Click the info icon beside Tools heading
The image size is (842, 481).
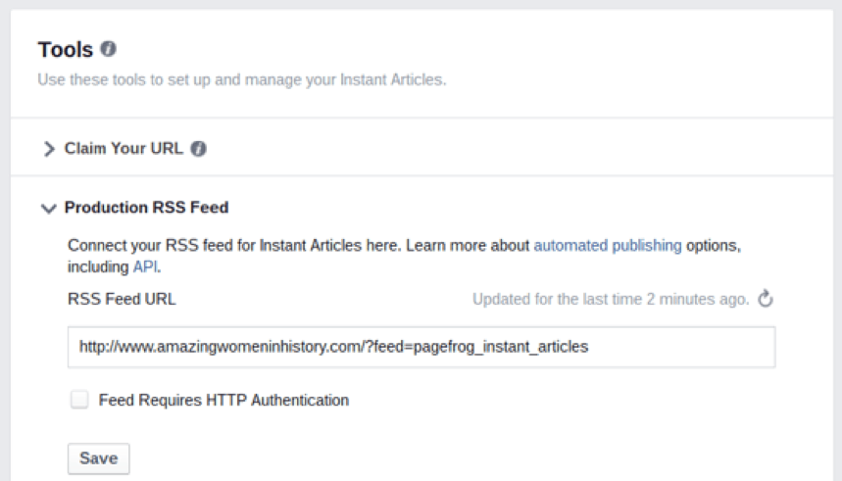109,49
